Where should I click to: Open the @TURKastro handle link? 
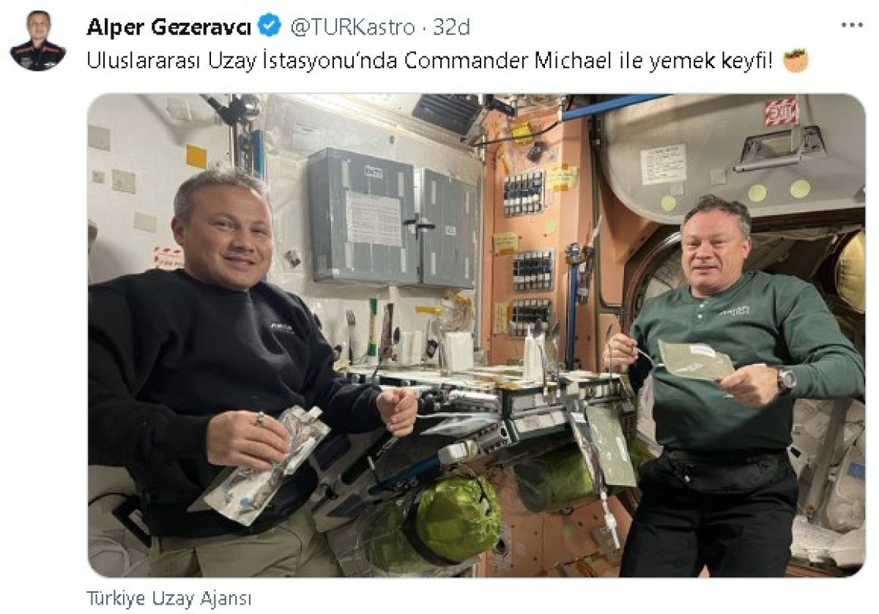coord(353,27)
